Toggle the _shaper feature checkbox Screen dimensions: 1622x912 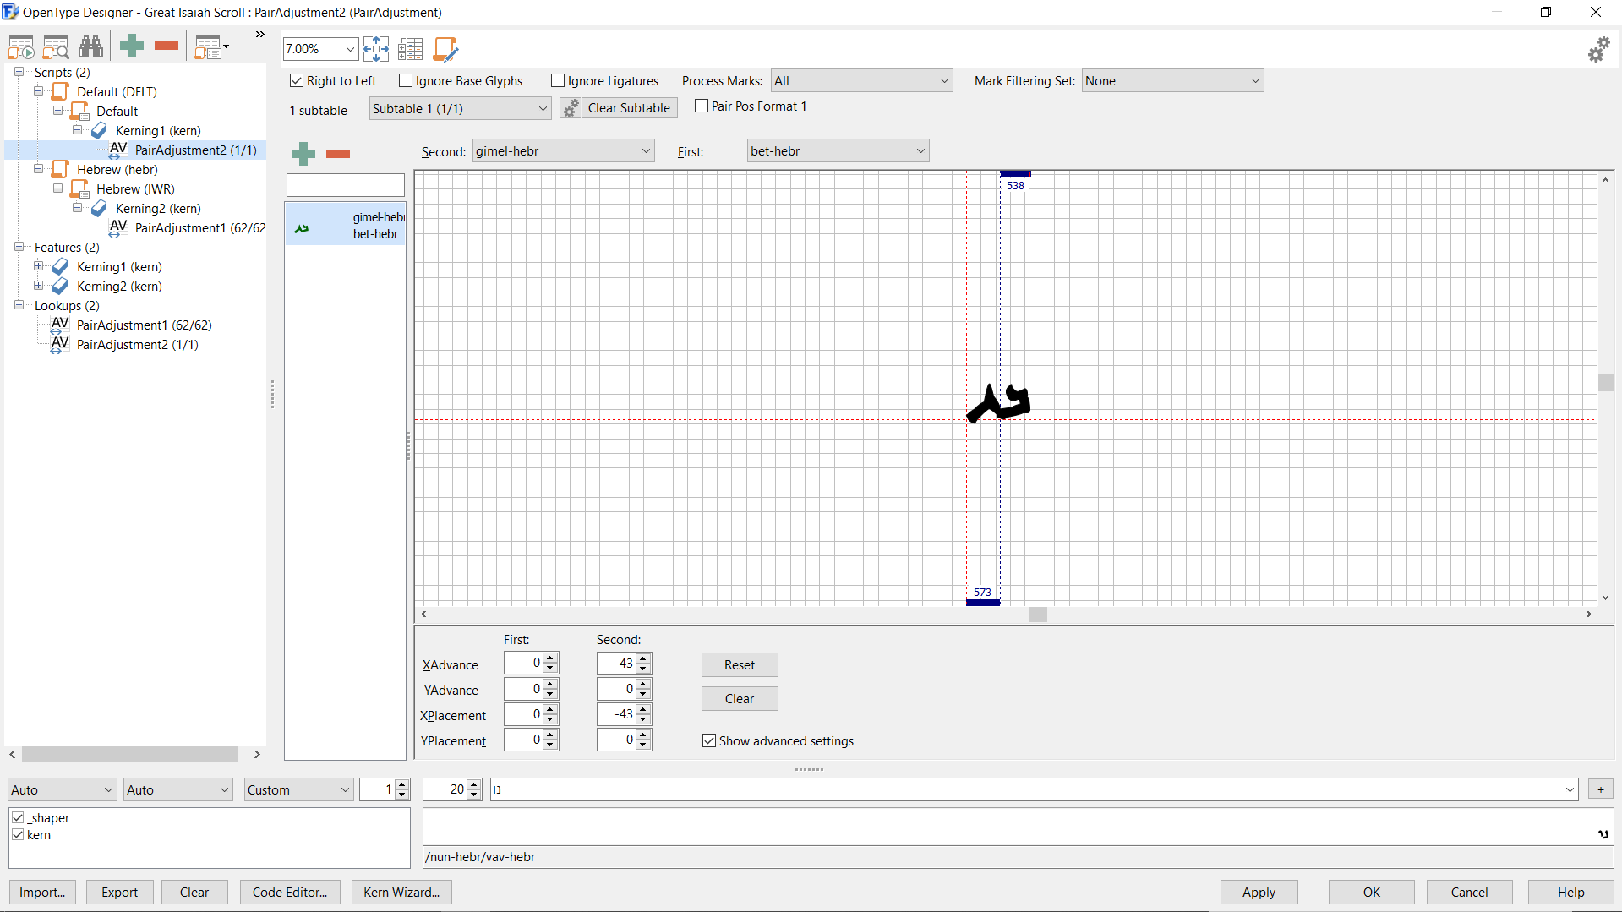coord(18,817)
